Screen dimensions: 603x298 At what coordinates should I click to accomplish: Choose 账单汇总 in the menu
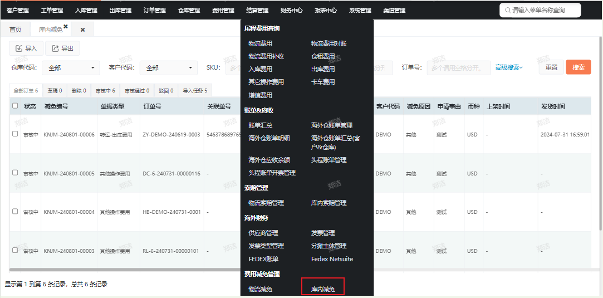tap(261, 125)
